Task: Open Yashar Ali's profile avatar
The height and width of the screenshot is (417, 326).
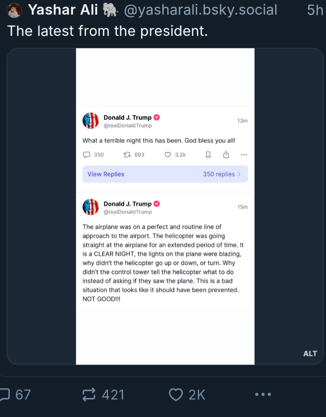Action: point(15,10)
